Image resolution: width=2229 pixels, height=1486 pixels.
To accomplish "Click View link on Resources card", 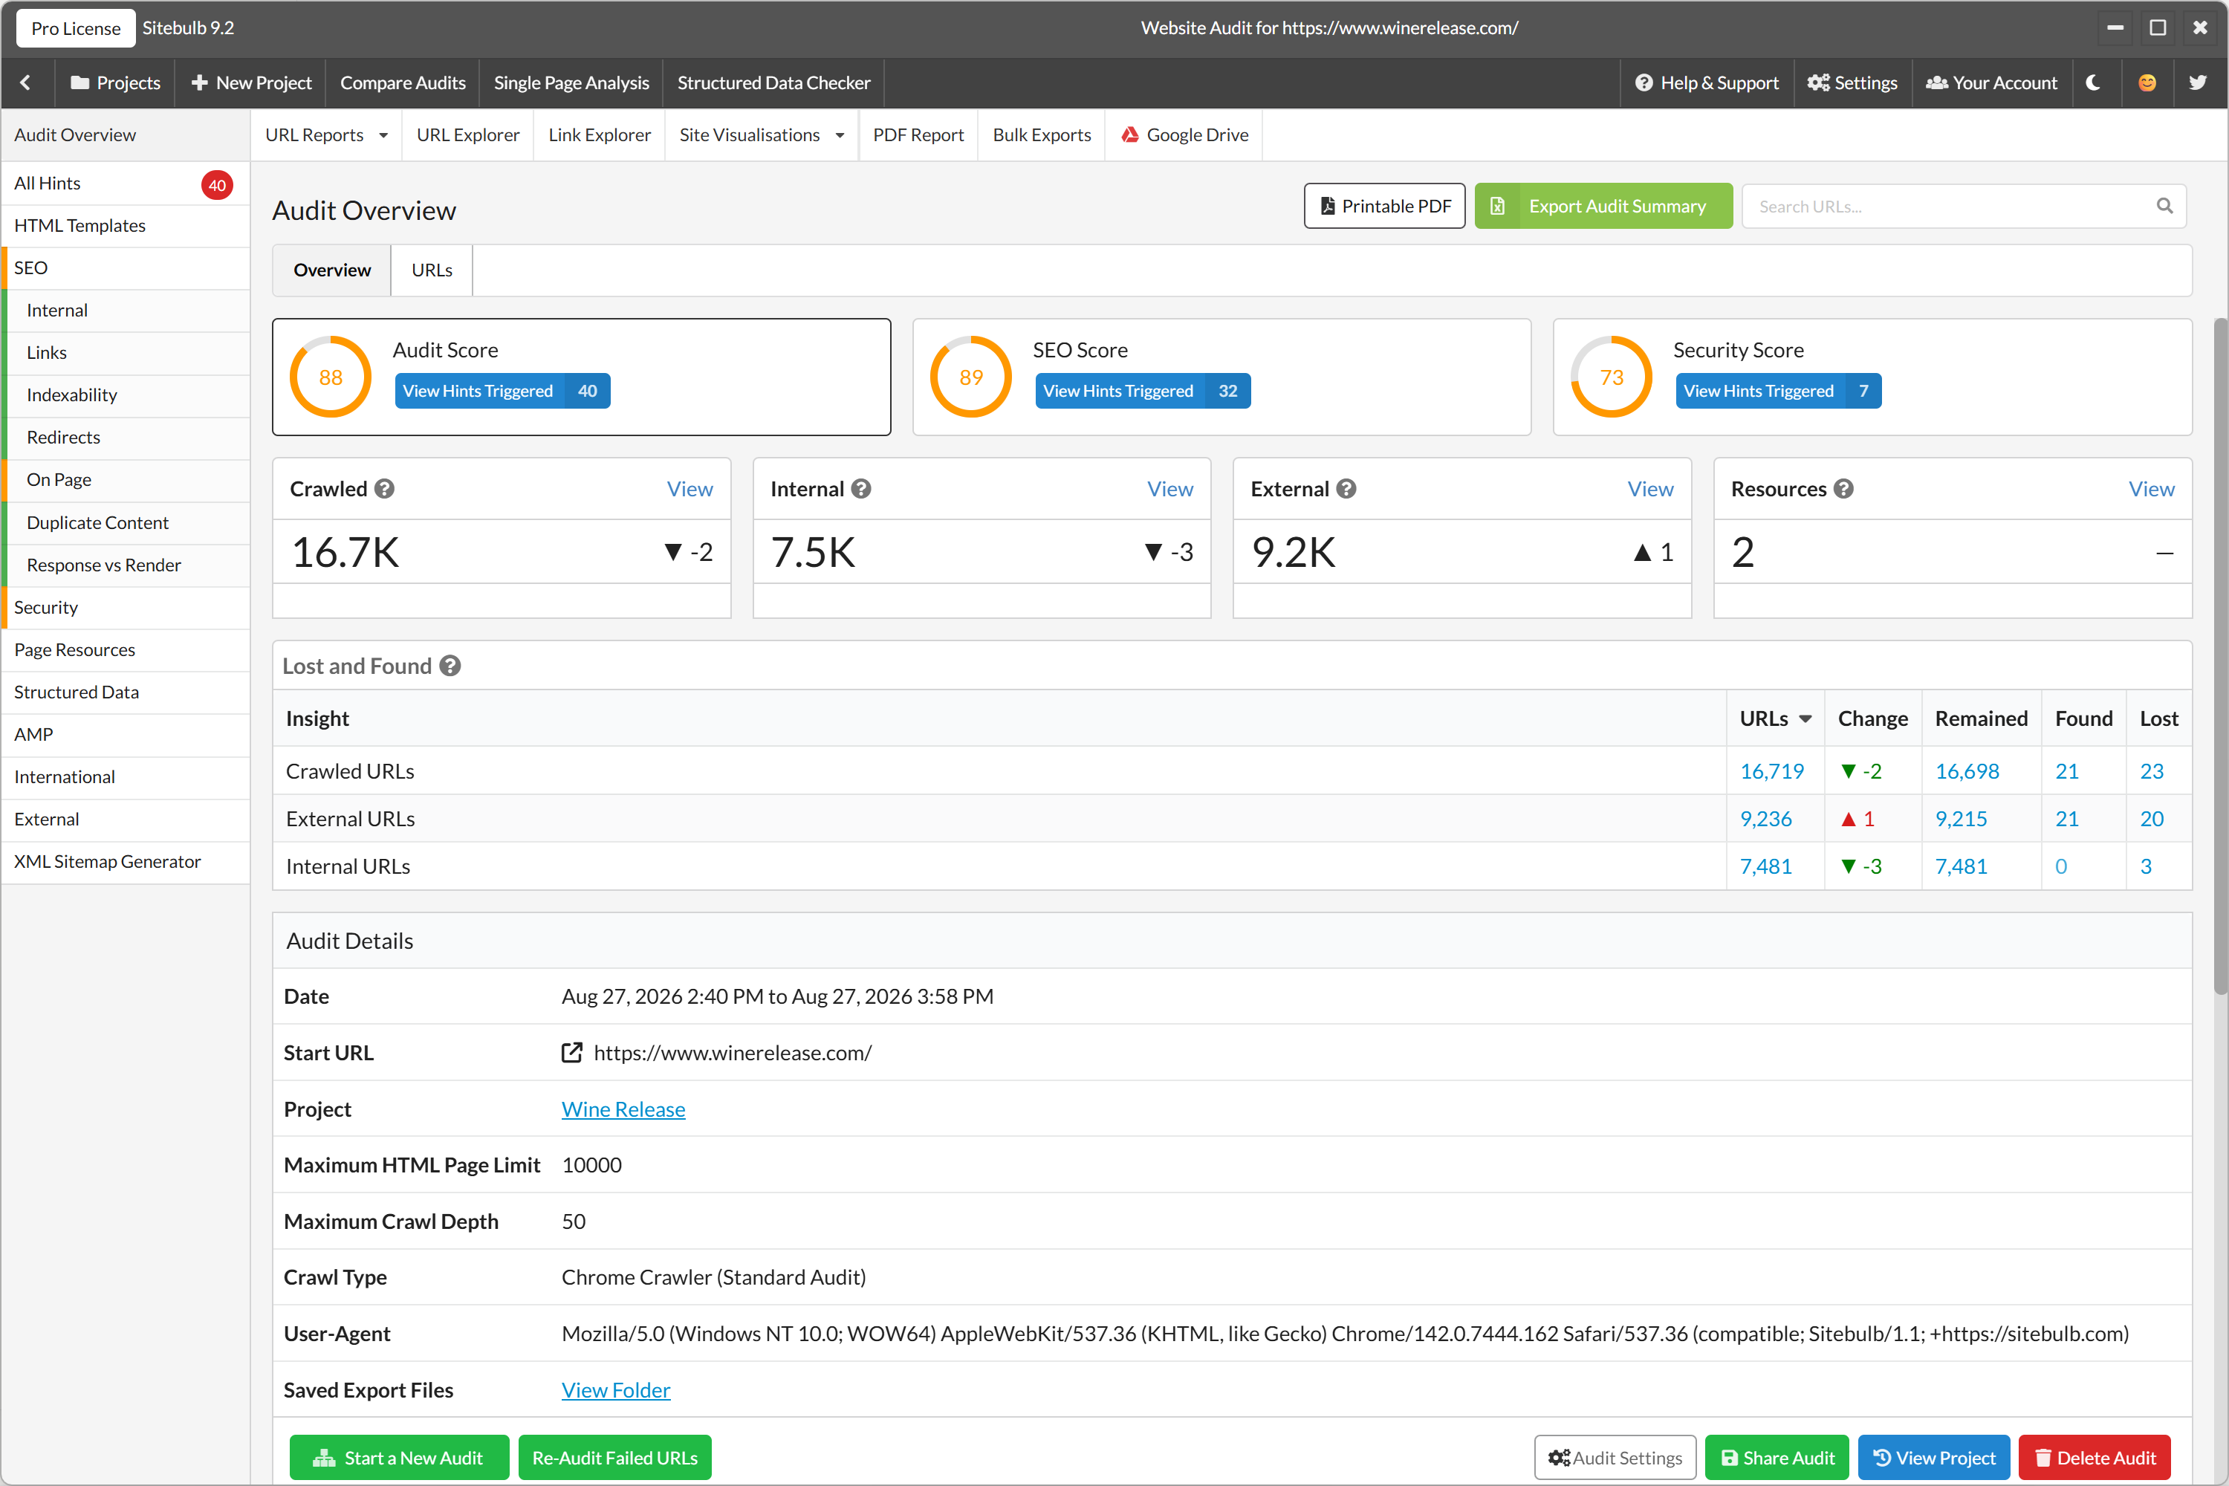I will (x=2151, y=489).
